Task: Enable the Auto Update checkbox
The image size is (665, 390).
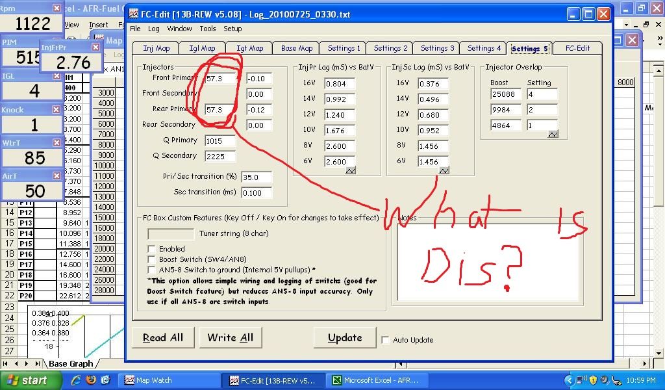Action: click(x=385, y=340)
